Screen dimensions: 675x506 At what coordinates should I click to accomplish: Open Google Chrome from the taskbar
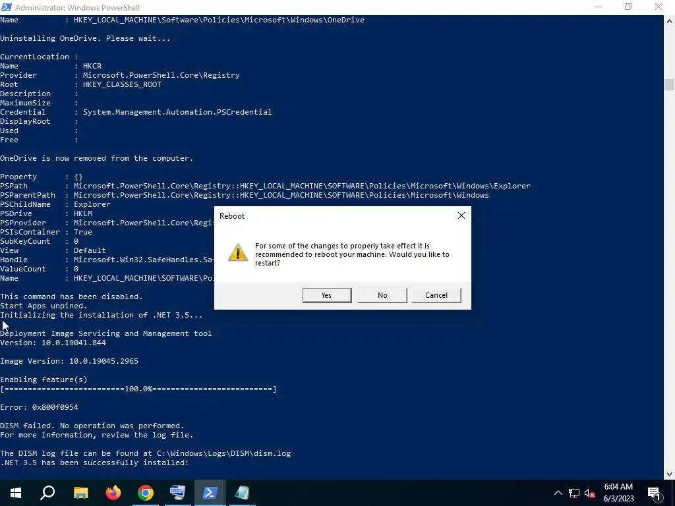point(146,493)
